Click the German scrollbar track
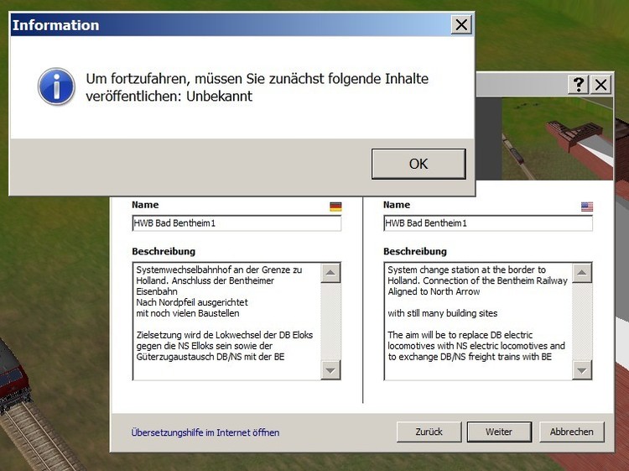This screenshot has height=471, width=629. click(330, 322)
